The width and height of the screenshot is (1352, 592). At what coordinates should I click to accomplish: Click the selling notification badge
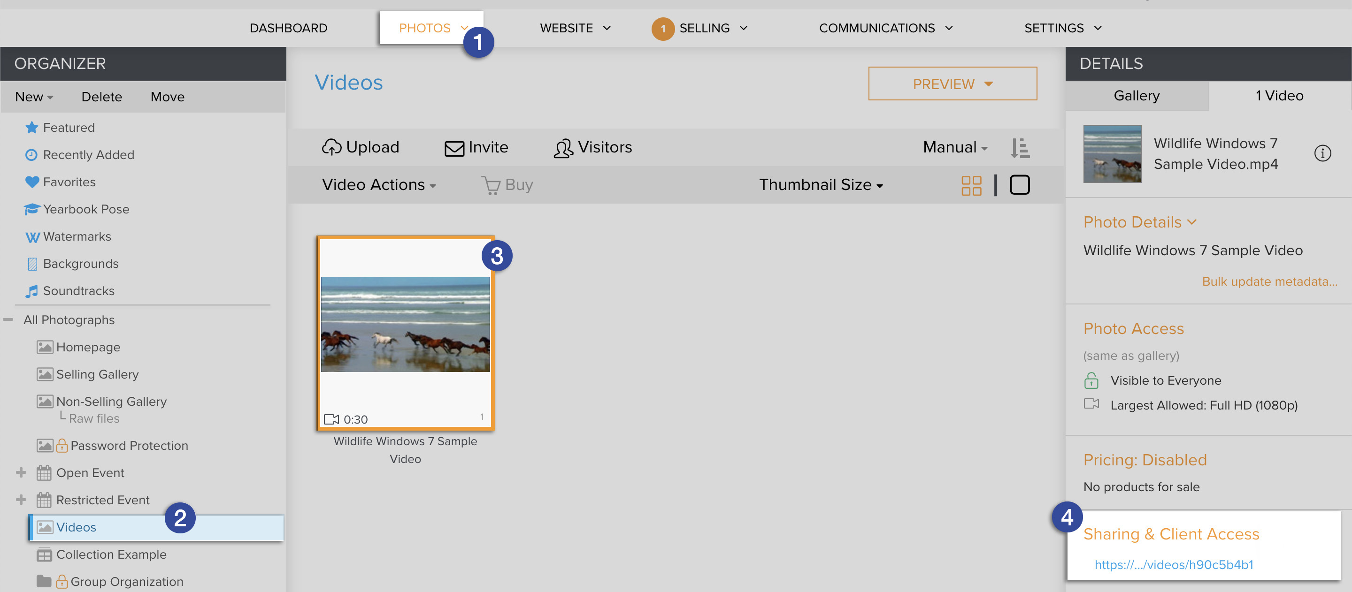pos(663,28)
